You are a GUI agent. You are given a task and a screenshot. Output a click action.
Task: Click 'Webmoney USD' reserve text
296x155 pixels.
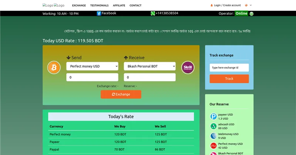(228, 134)
